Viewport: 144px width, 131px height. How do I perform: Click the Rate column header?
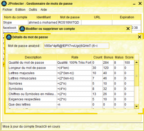tap(75, 57)
